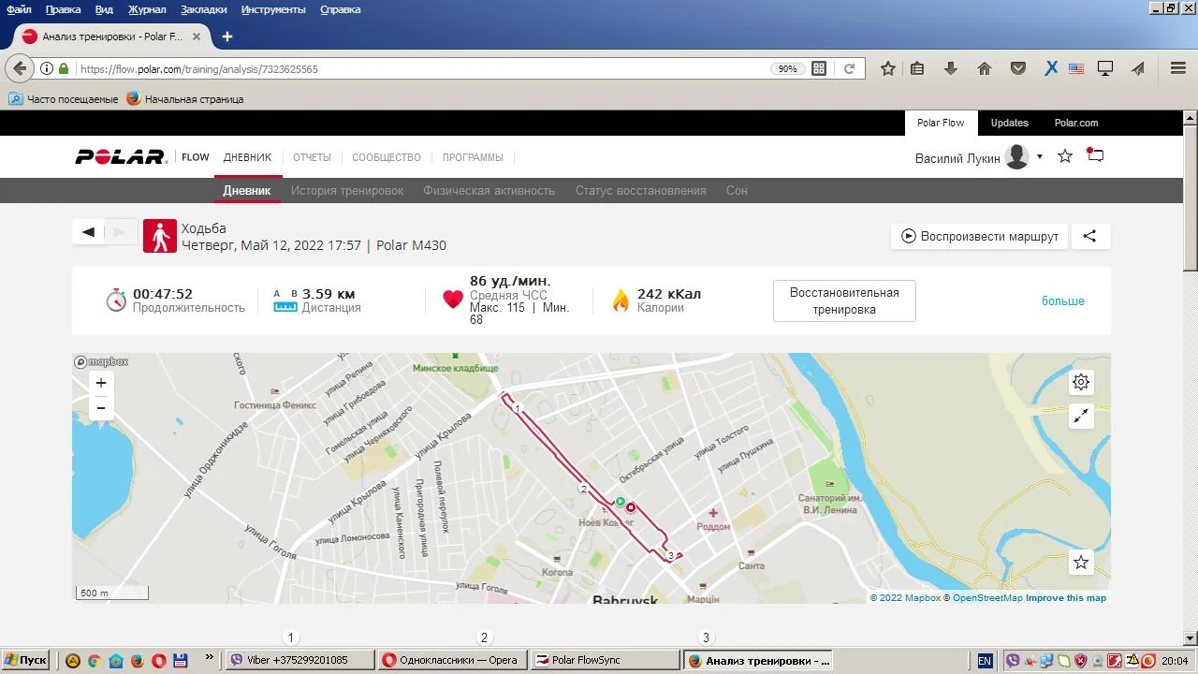Image resolution: width=1198 pixels, height=674 pixels.
Task: Share this training session
Action: point(1090,236)
